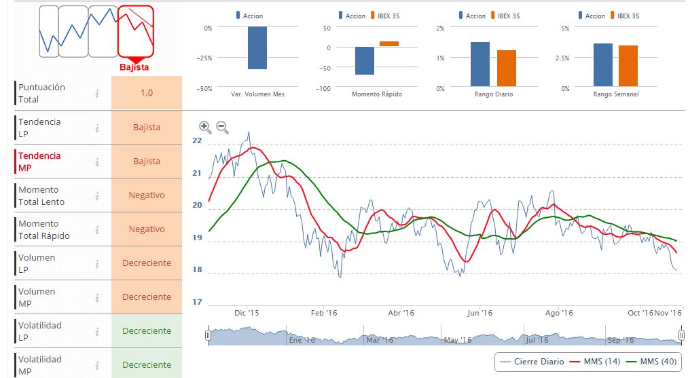Click the zoom out magnifier icon
Screen dimensions: 688x378
point(222,126)
